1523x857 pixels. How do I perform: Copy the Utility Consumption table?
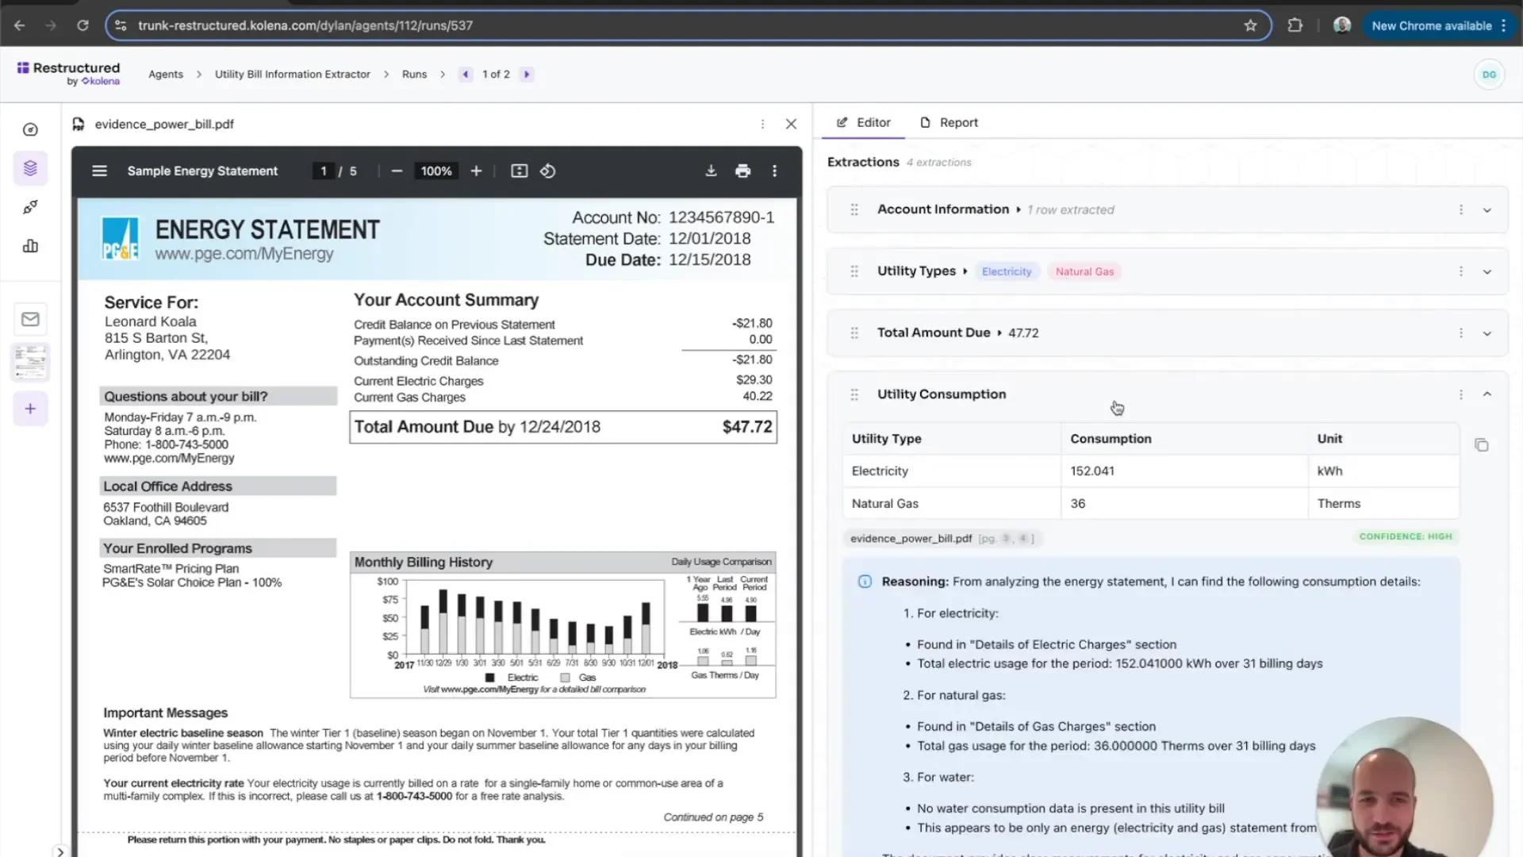coord(1481,445)
